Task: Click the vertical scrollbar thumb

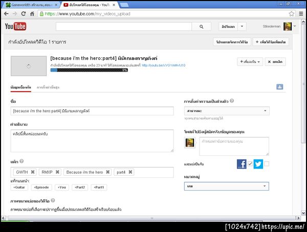Action: (x=303, y=84)
